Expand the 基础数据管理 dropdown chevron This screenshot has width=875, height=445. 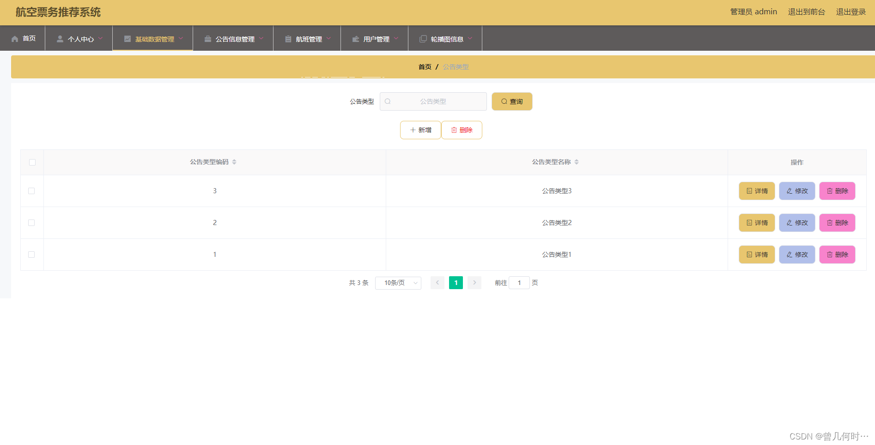(181, 38)
